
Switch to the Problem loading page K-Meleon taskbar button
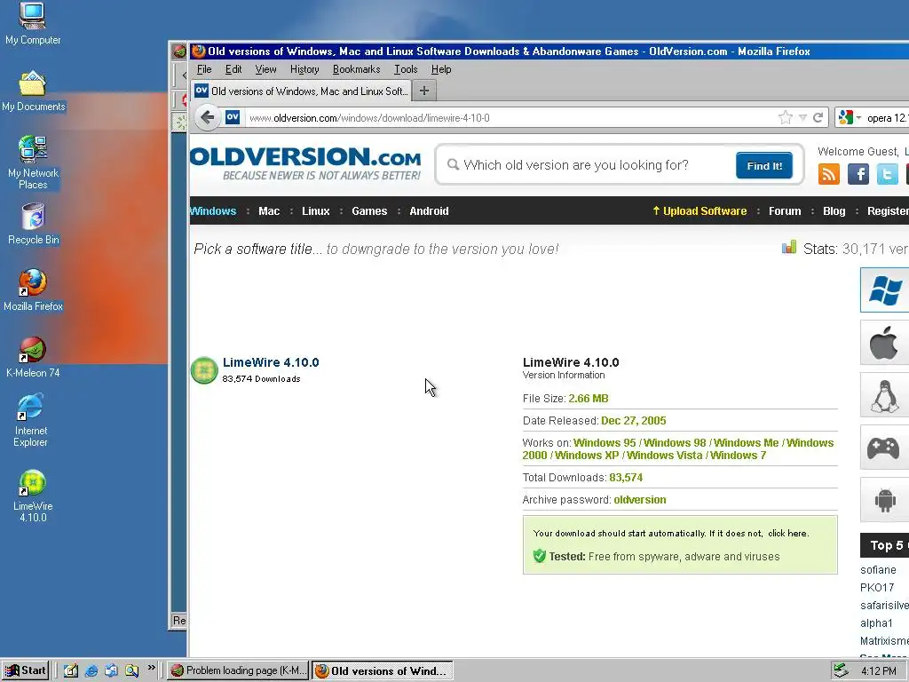pos(240,671)
